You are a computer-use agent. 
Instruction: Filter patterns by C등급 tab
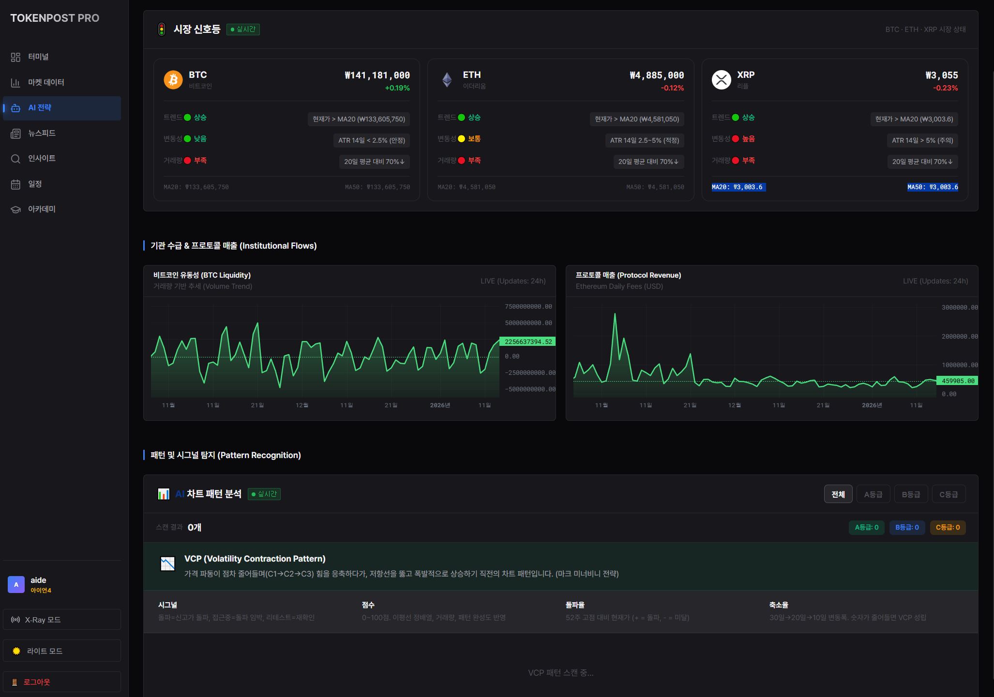(x=949, y=494)
